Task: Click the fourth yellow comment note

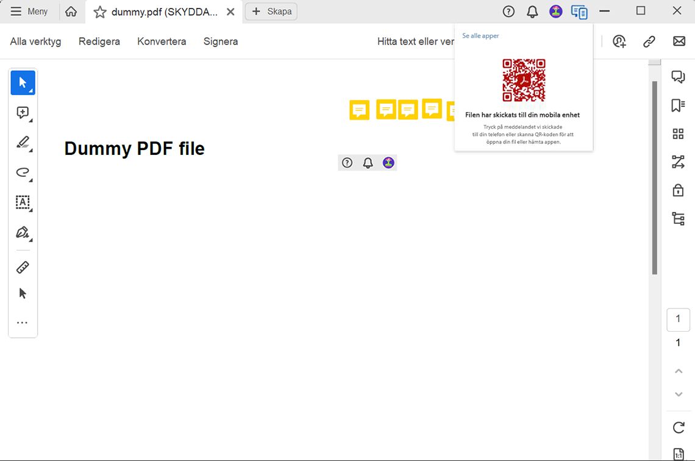Action: (432, 109)
